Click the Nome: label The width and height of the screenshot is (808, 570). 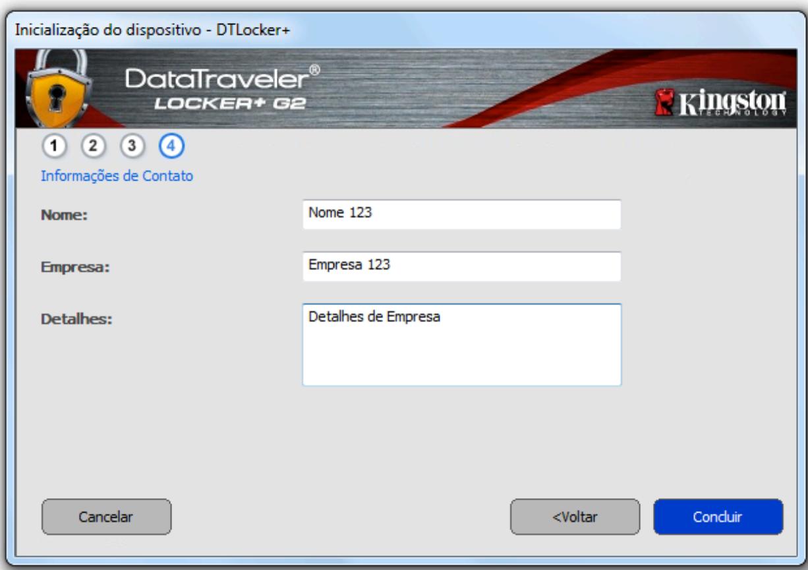coord(65,215)
